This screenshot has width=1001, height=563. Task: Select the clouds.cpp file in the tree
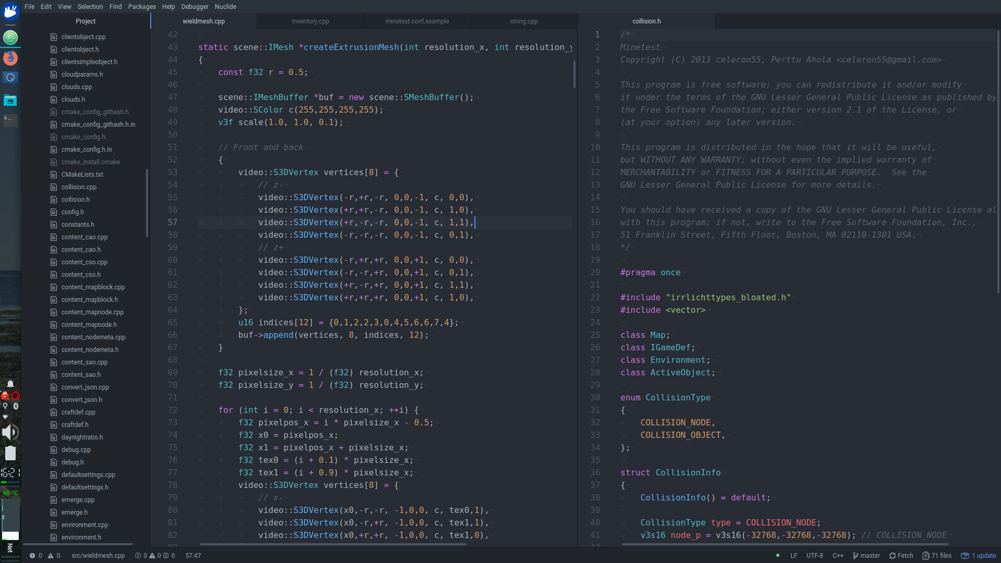tap(77, 87)
